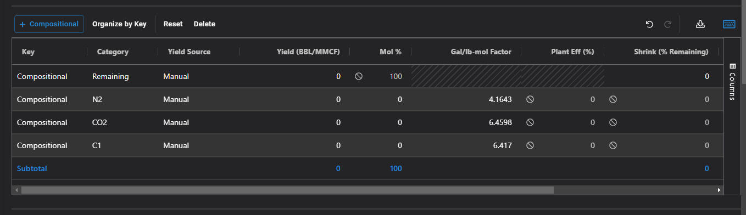Click Organize by Key button
The height and width of the screenshot is (215, 746).
tap(119, 24)
